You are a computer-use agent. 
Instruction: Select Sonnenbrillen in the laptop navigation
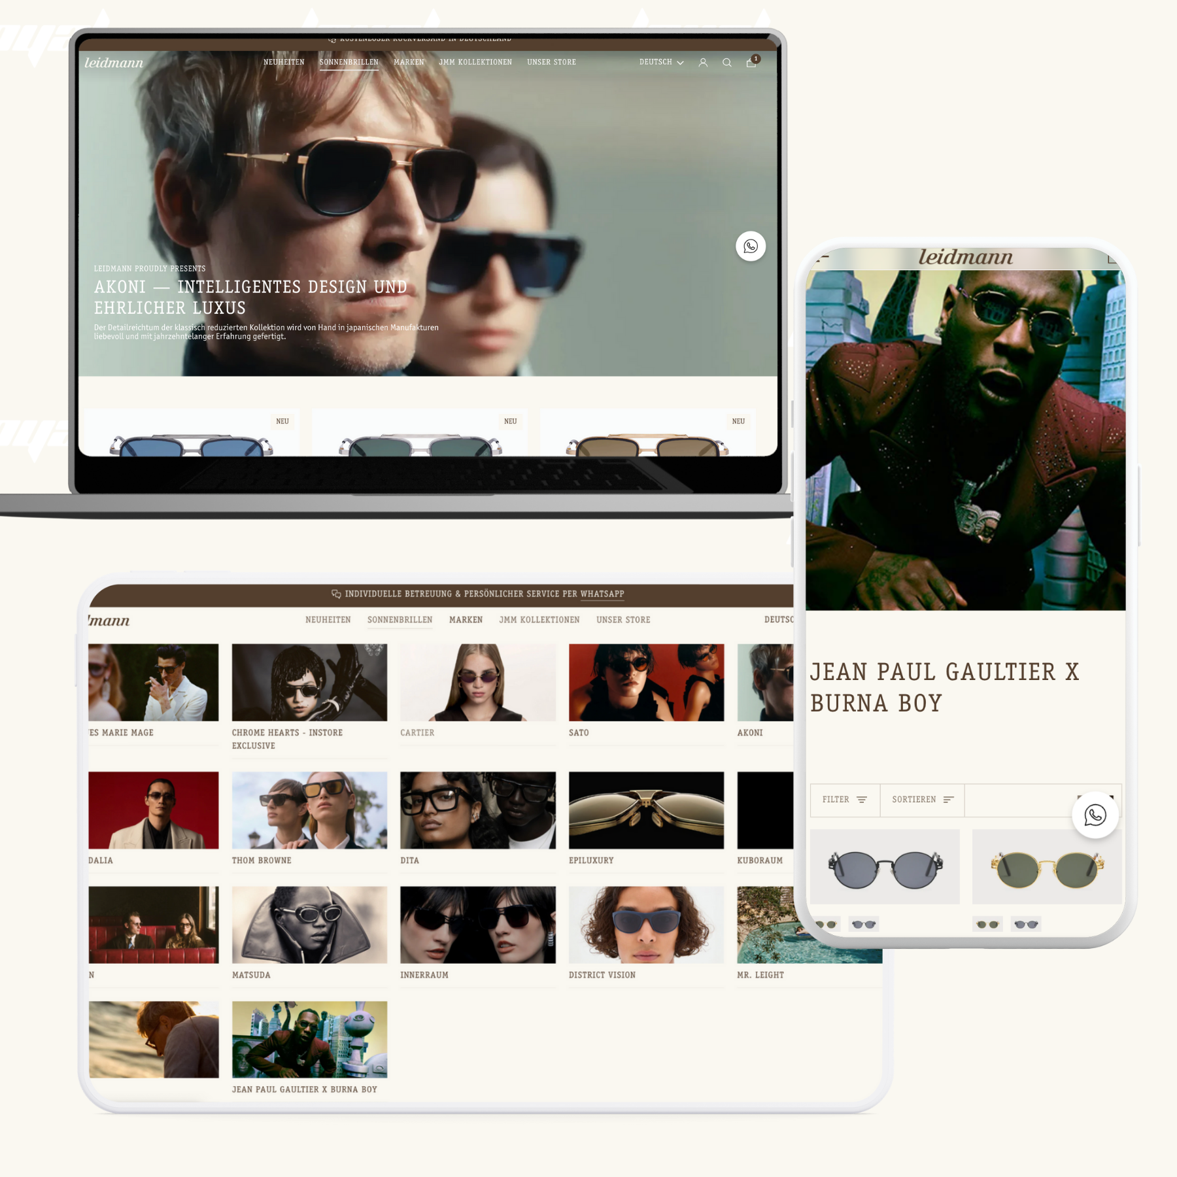coord(349,62)
